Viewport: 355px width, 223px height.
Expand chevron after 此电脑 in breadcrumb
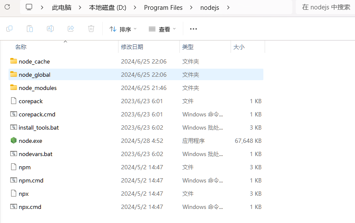(80, 8)
